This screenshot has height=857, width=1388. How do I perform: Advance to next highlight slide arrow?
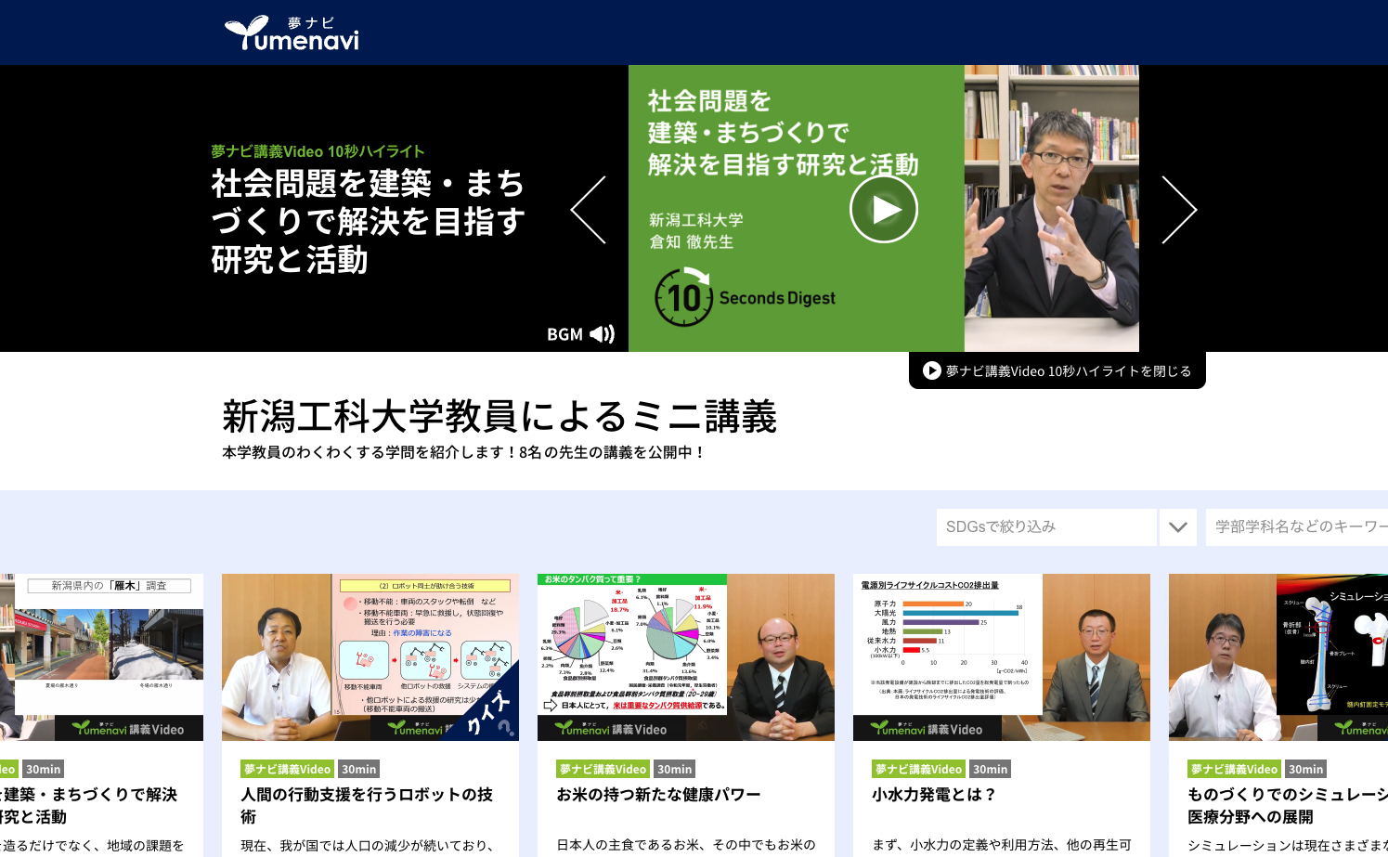pos(1178,210)
